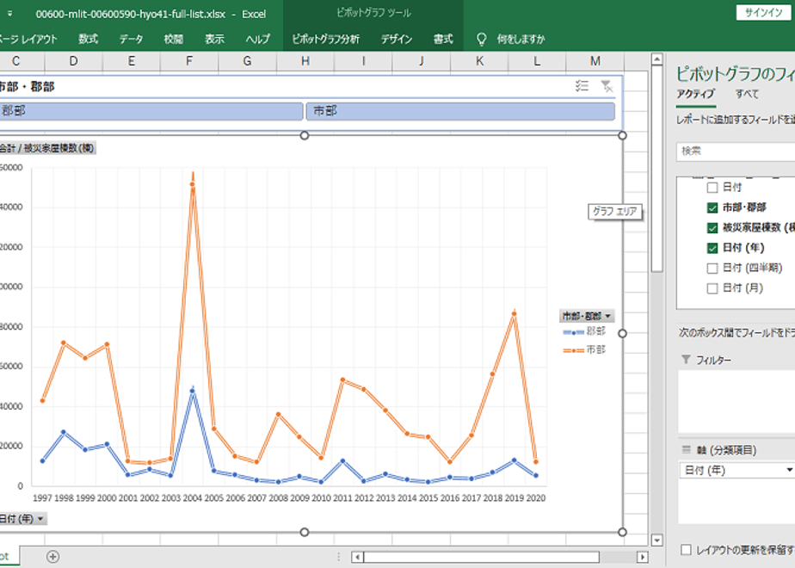Select column H header

tap(305, 61)
